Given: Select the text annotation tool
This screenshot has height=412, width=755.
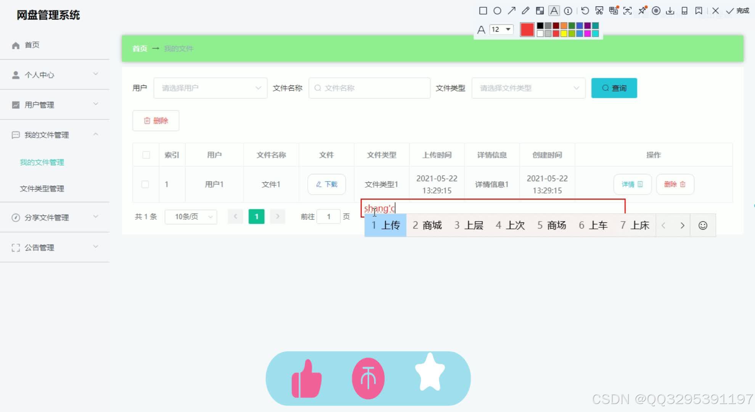Looking at the screenshot, I should [x=554, y=11].
